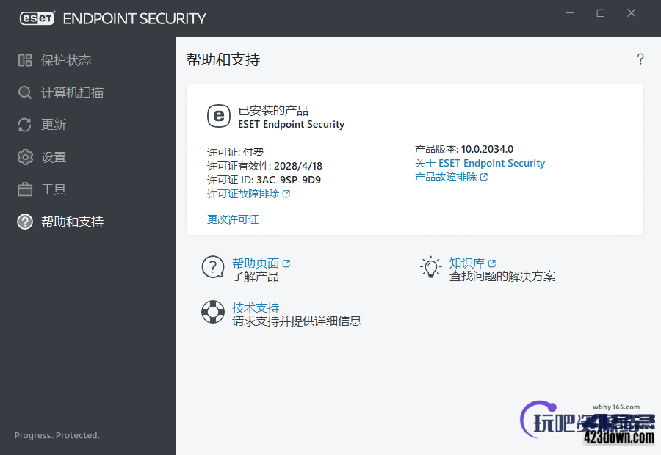
Task: Click the help and support question icon in sidebar
Action: [x=25, y=222]
